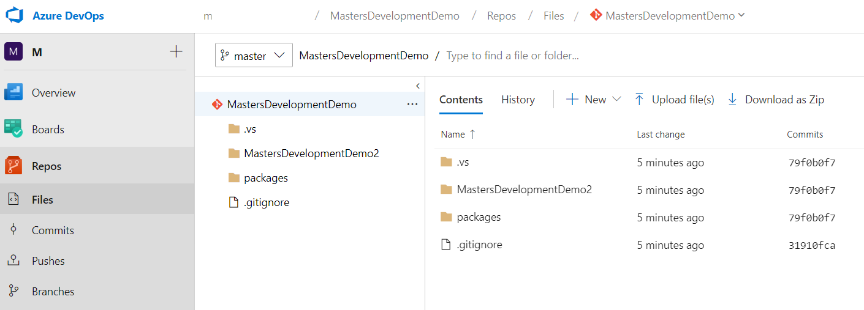Expand the New dropdown chevron

click(x=616, y=99)
